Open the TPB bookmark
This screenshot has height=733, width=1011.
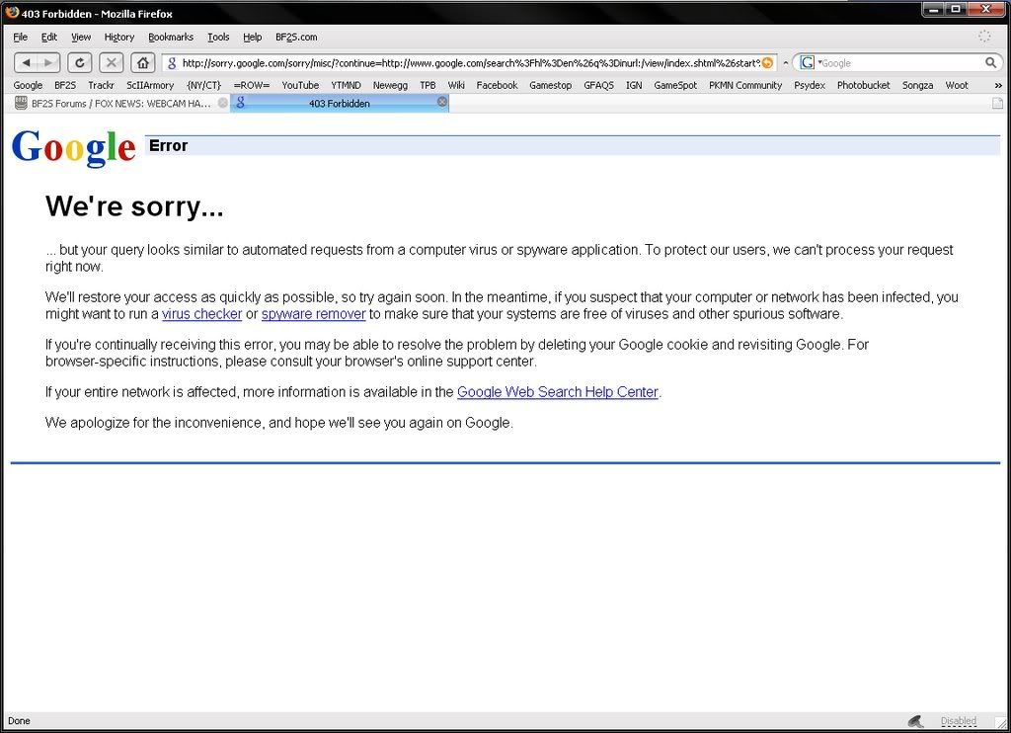coord(428,85)
